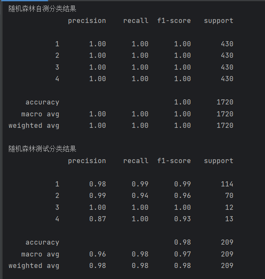This screenshot has width=265, height=279.
Task: Click precision value 0.87
Action: click(98, 219)
